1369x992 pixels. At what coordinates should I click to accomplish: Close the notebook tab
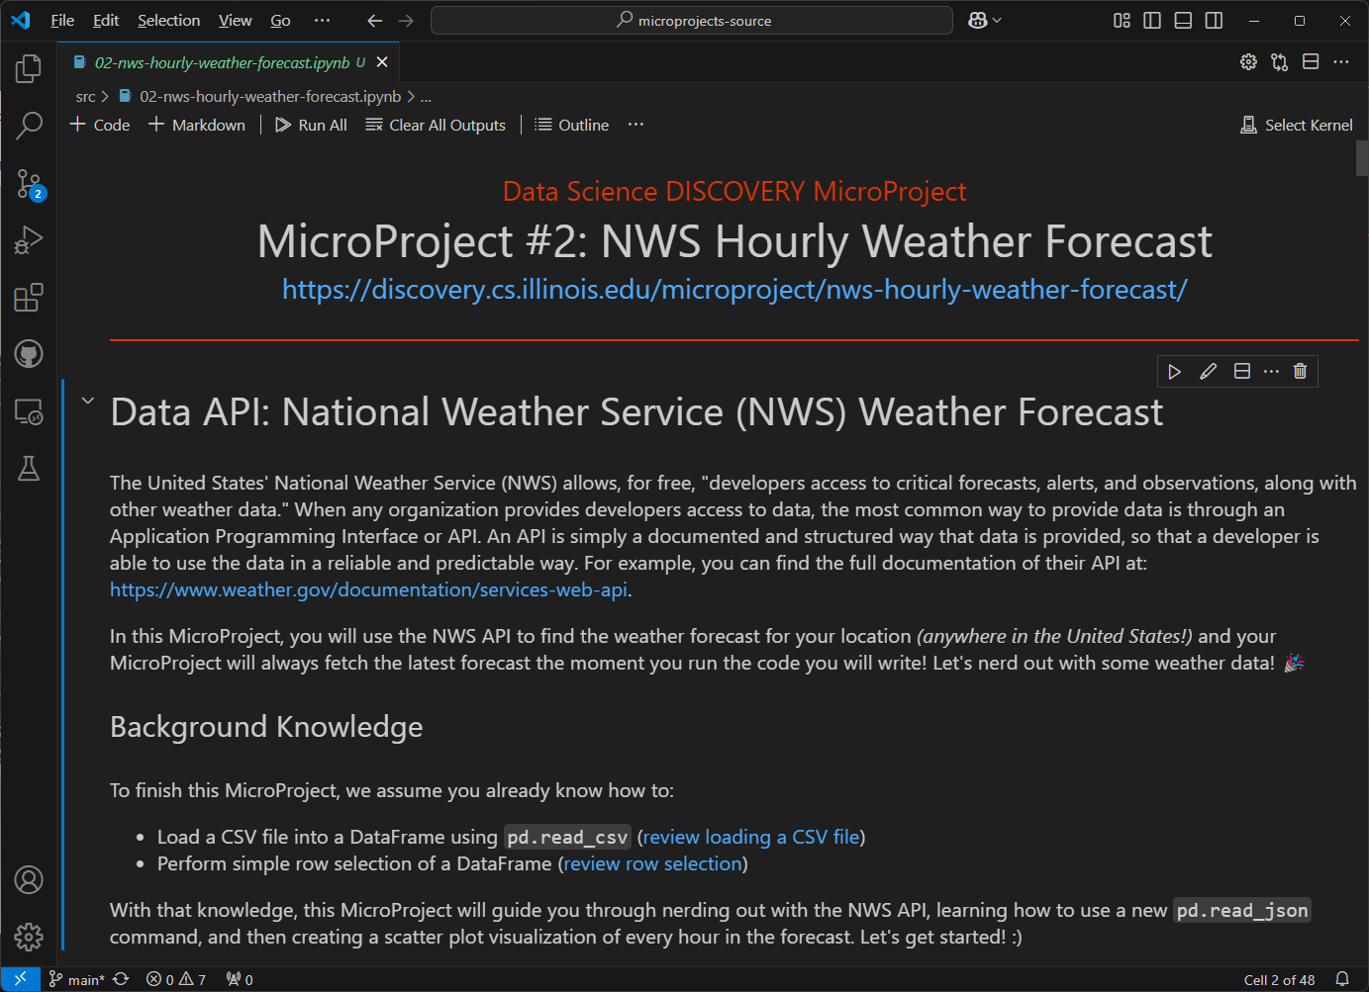[382, 62]
